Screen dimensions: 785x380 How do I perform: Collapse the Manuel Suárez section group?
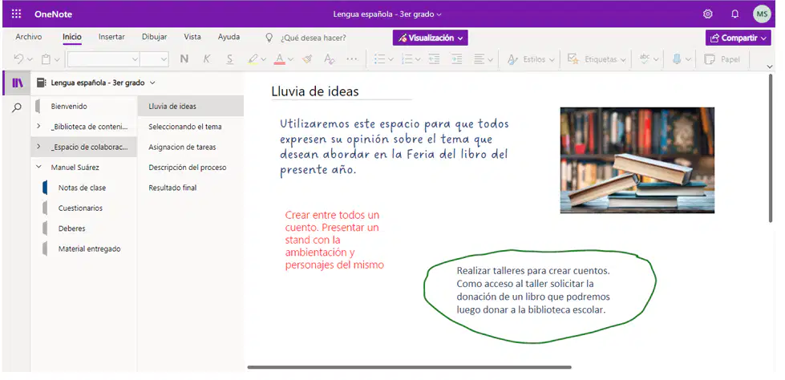[38, 168]
